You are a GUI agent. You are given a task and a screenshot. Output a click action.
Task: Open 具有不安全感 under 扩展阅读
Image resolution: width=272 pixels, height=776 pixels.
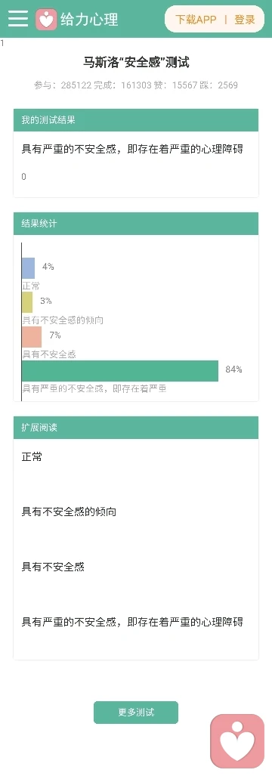click(53, 567)
